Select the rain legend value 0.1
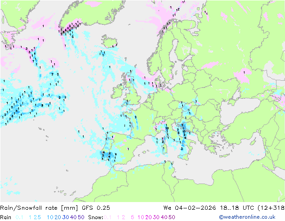285x221 pixels. [19, 217]
